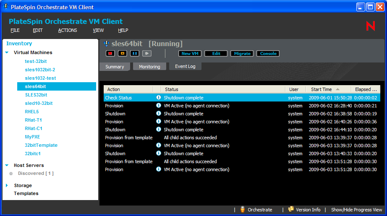
Task: Click the Migrate button
Action: click(x=242, y=54)
